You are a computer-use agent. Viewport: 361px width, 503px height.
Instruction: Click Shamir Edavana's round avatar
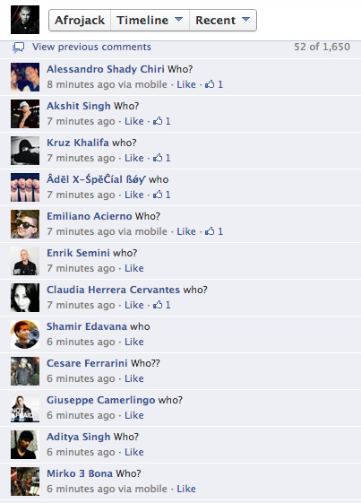coord(25,334)
